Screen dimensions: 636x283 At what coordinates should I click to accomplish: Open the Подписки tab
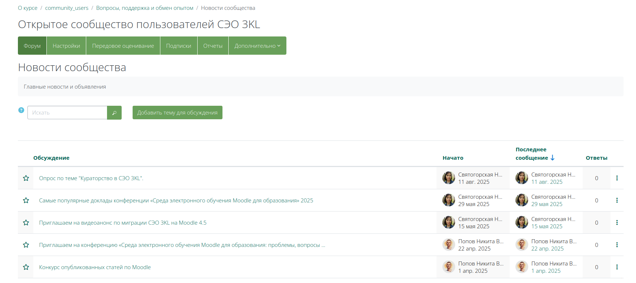[x=178, y=46]
